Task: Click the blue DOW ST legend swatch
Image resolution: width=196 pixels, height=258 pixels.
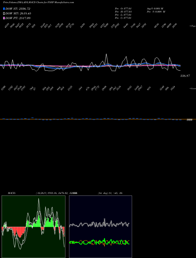Action: tap(4, 9)
